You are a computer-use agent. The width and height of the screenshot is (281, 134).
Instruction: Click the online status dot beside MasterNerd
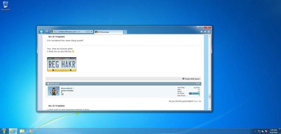coord(73,88)
